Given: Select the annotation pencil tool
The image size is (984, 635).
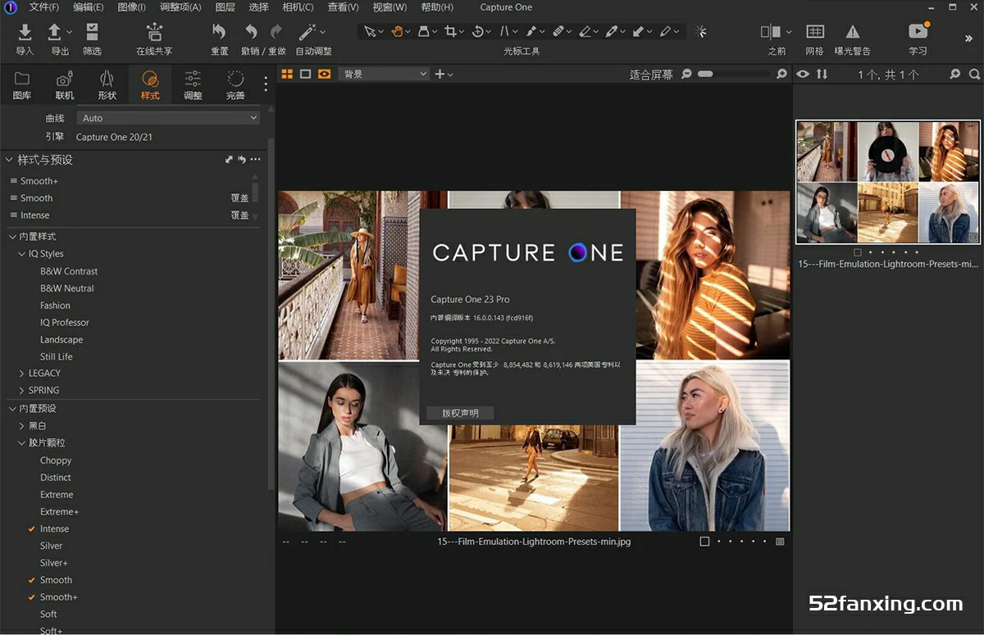Looking at the screenshot, I should 665,31.
